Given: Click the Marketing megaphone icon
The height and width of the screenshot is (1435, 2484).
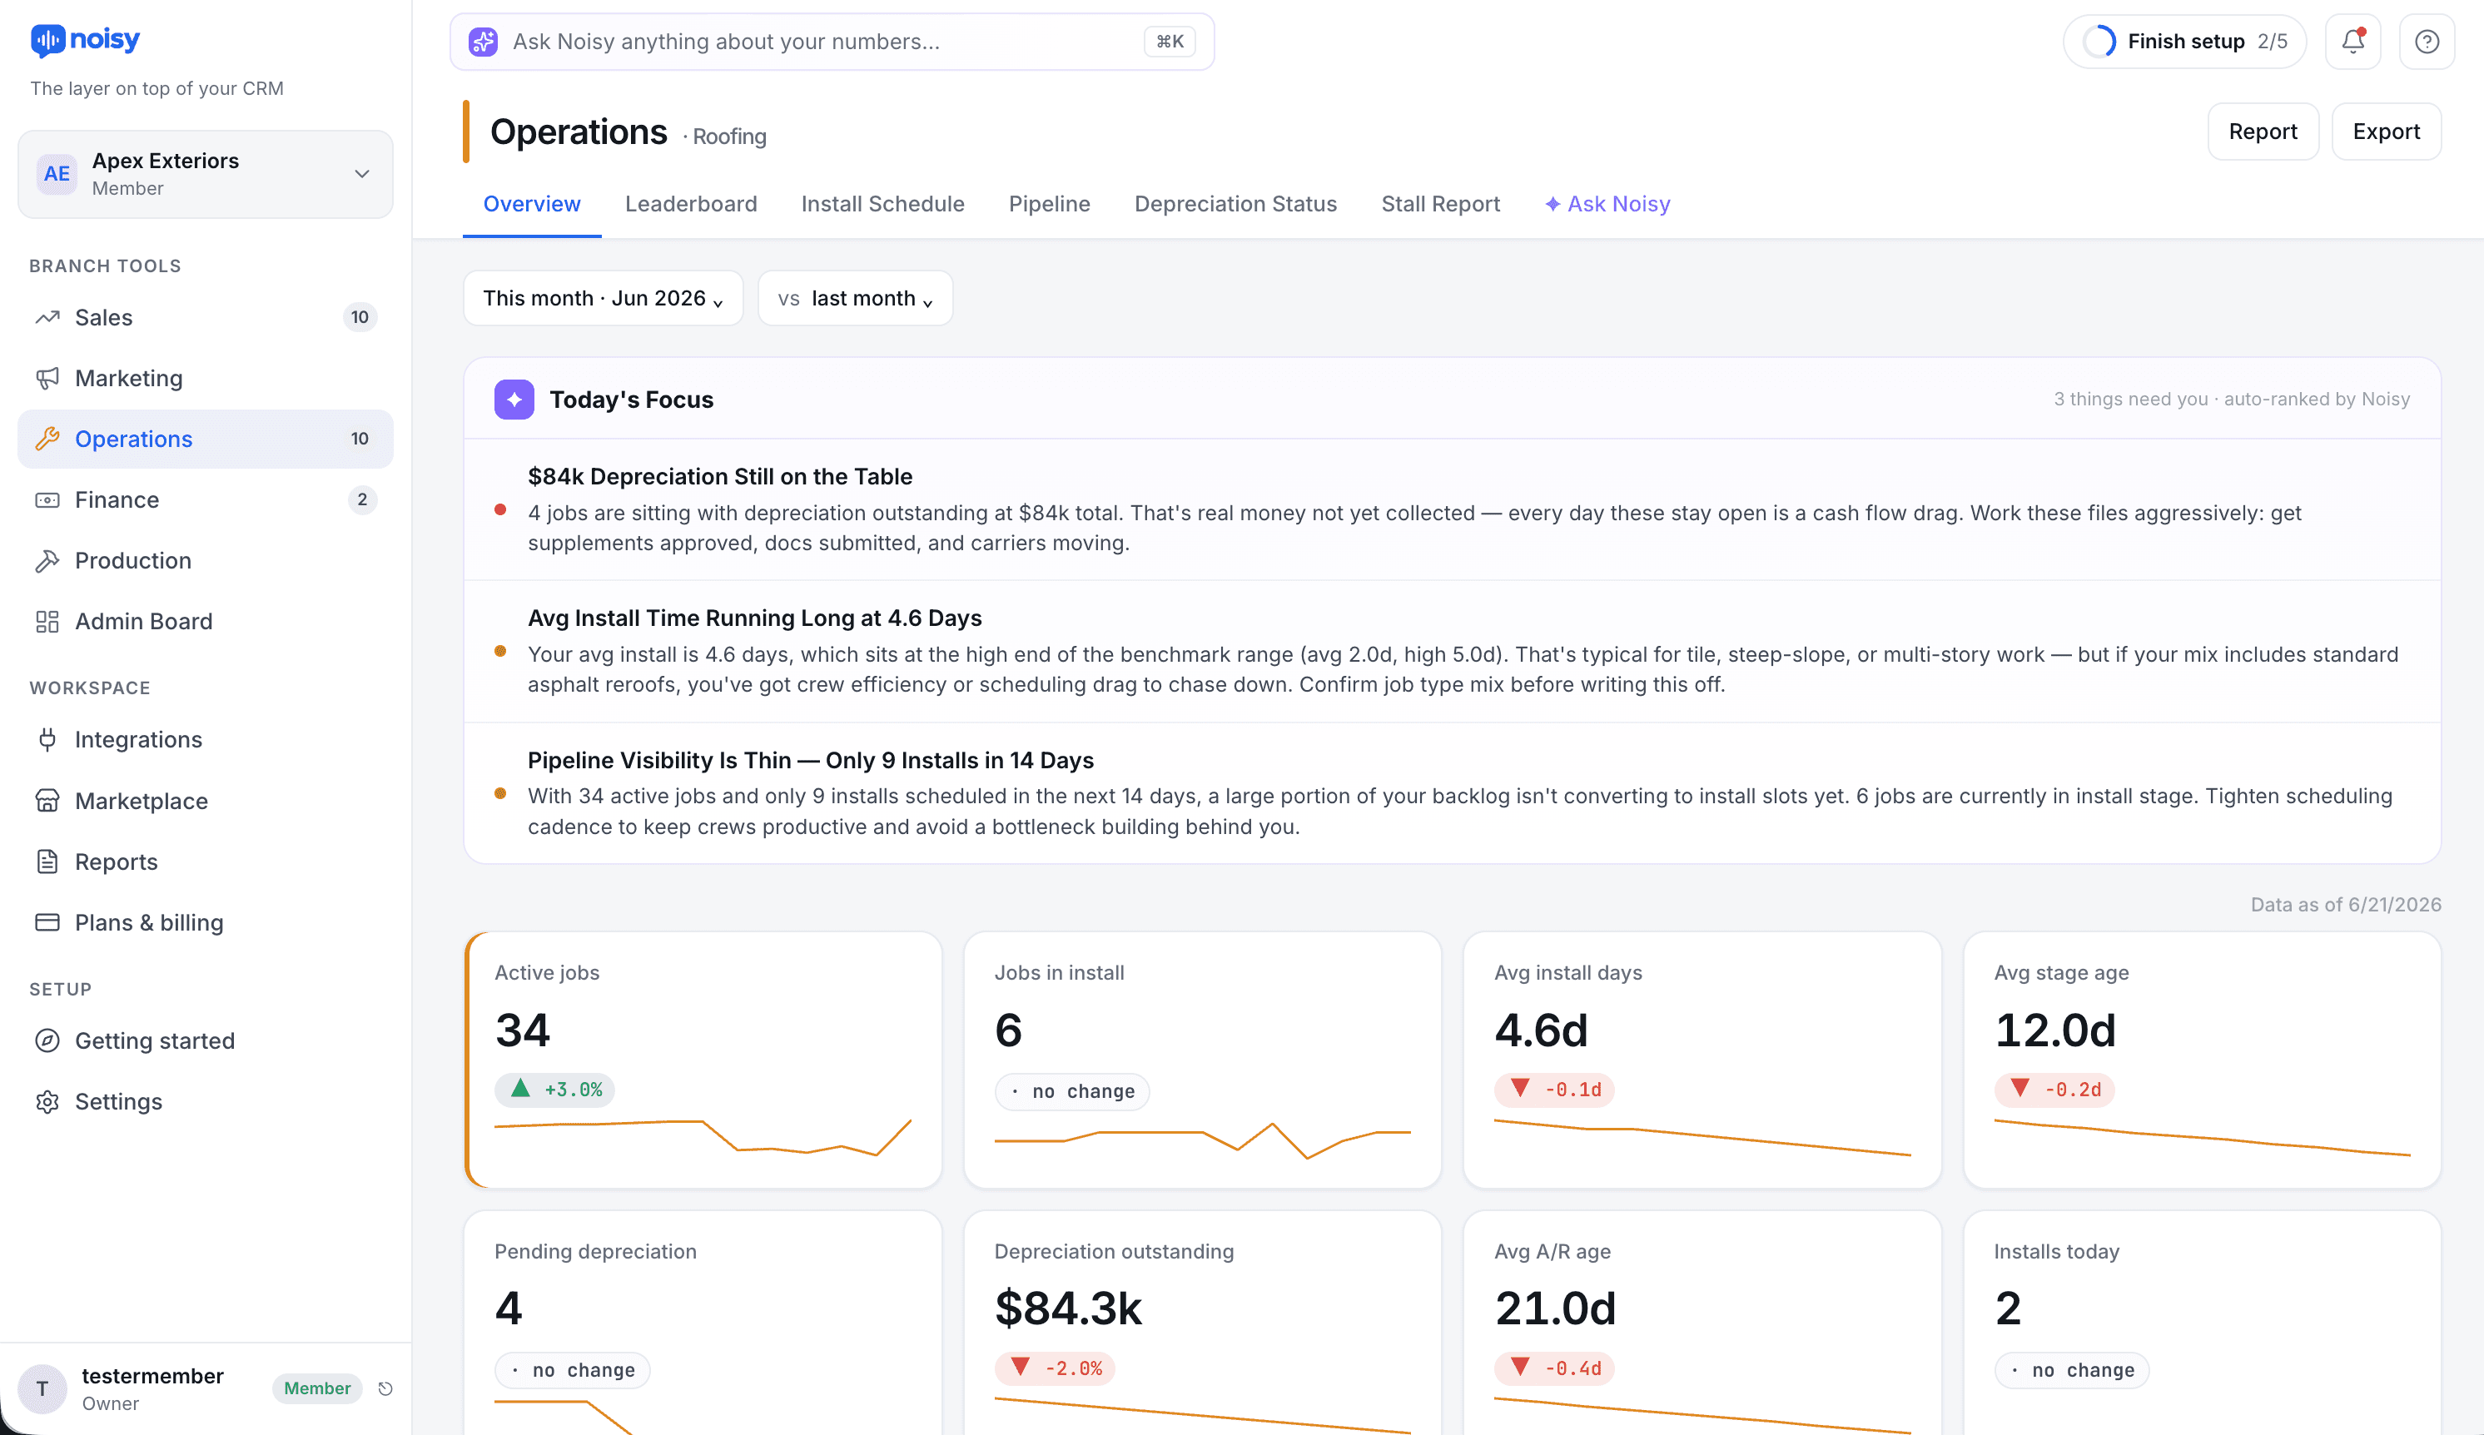Looking at the screenshot, I should click(47, 379).
